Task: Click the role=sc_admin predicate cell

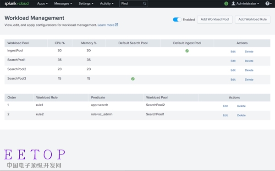Action: pos(102,114)
